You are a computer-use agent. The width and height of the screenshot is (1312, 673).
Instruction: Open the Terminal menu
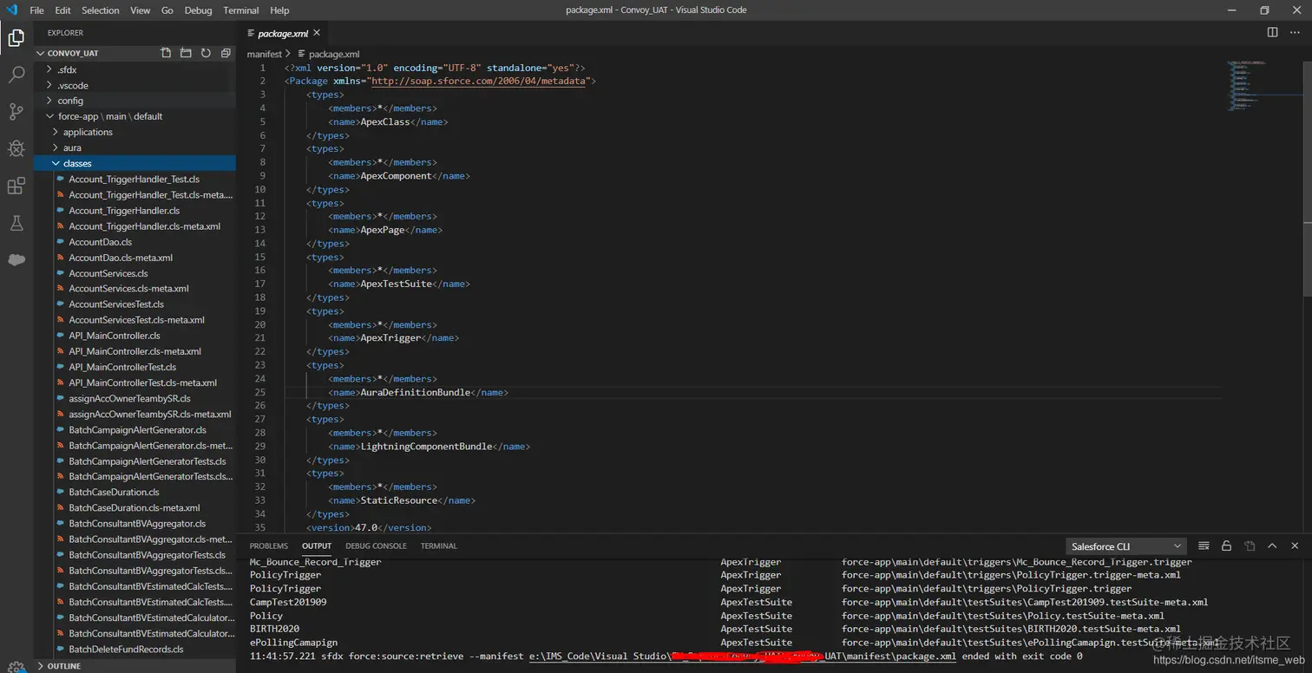click(240, 10)
